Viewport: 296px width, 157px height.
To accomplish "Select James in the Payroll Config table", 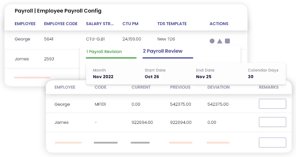I will tap(22, 59).
